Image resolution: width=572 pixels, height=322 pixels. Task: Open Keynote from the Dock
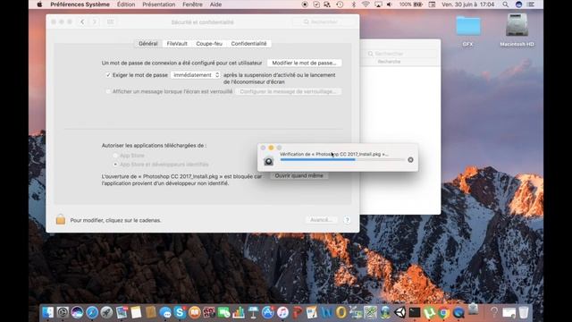(x=253, y=312)
